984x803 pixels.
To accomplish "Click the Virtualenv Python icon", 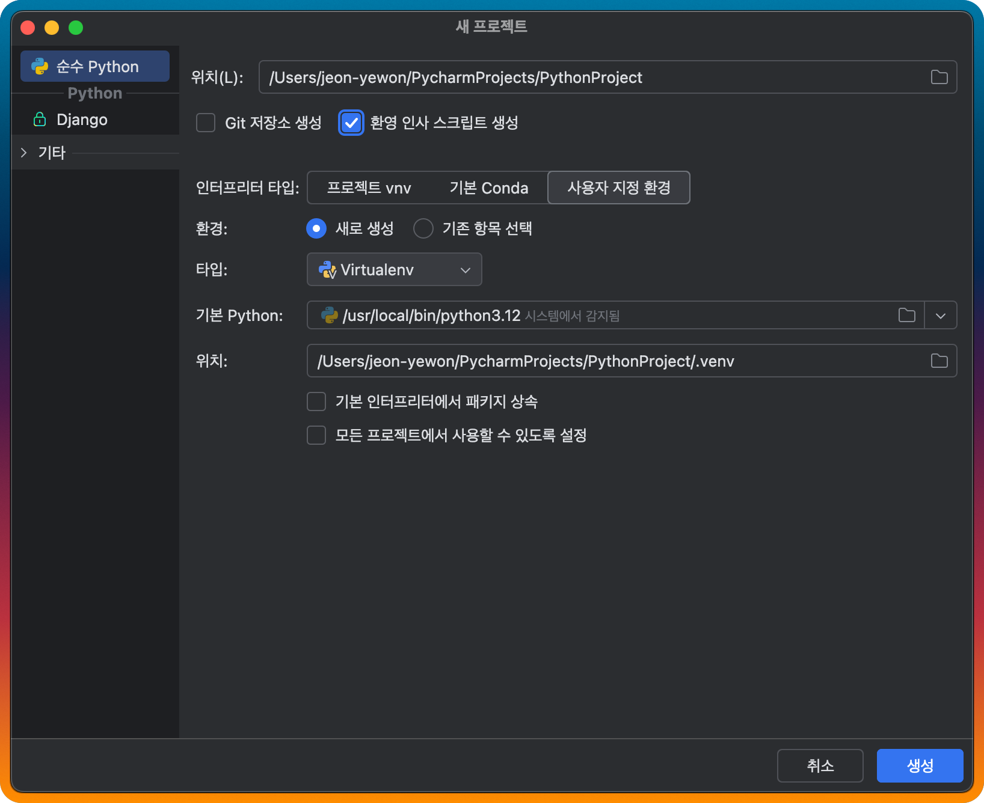I will [x=327, y=269].
